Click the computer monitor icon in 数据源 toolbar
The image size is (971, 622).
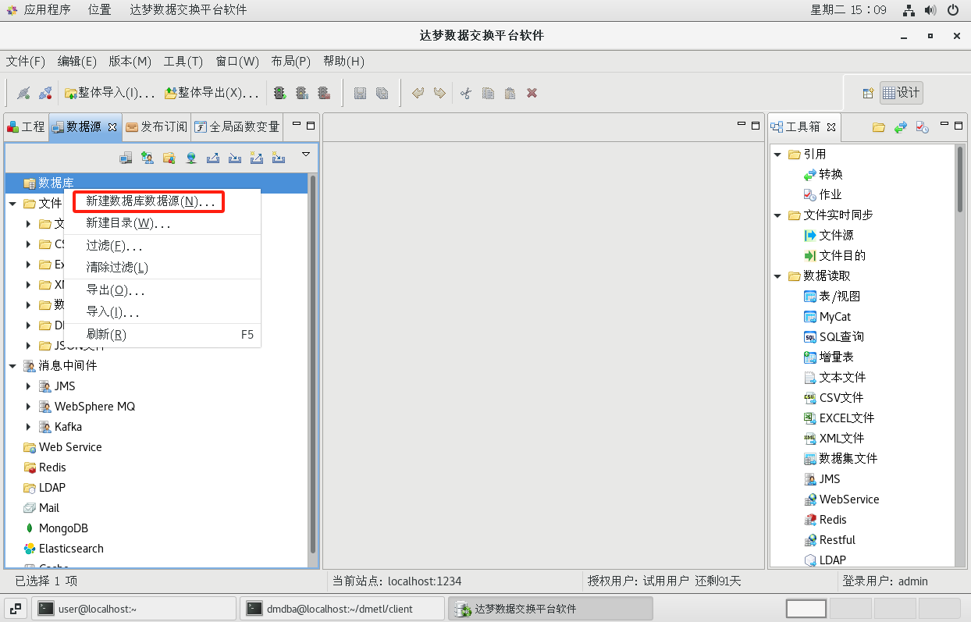(x=126, y=158)
